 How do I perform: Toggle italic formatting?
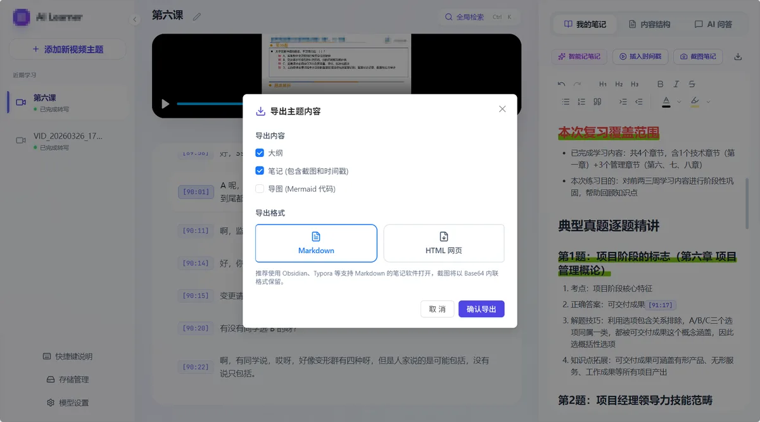(676, 84)
